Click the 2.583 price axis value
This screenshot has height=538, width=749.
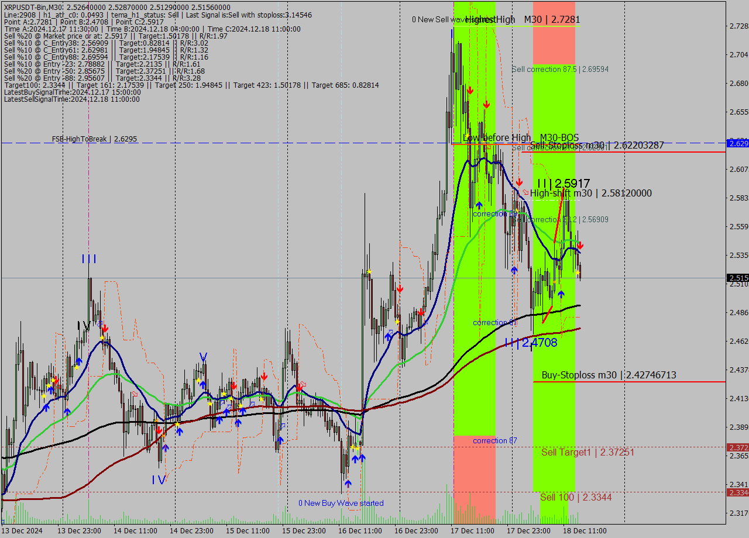738,198
